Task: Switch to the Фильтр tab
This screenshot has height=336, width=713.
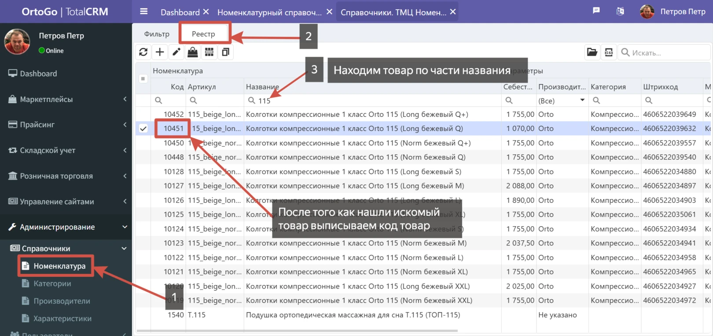Action: click(157, 34)
